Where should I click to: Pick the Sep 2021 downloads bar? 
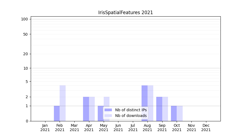click(165, 109)
